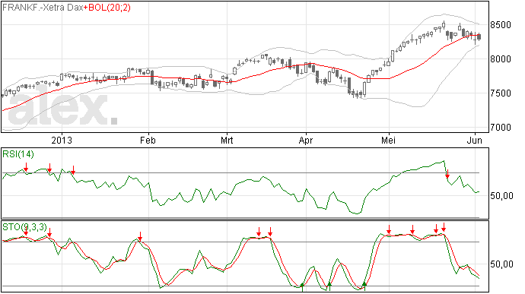Click the 8500 price axis label

click(x=501, y=25)
